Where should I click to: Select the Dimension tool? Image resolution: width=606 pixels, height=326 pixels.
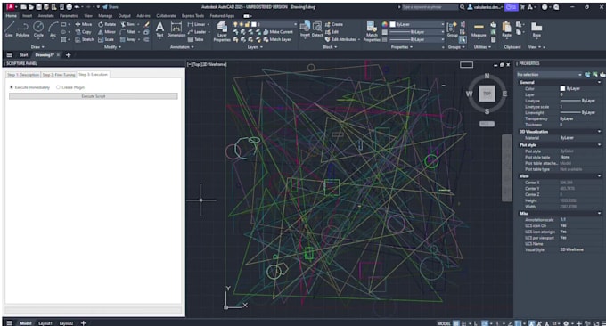click(x=176, y=29)
